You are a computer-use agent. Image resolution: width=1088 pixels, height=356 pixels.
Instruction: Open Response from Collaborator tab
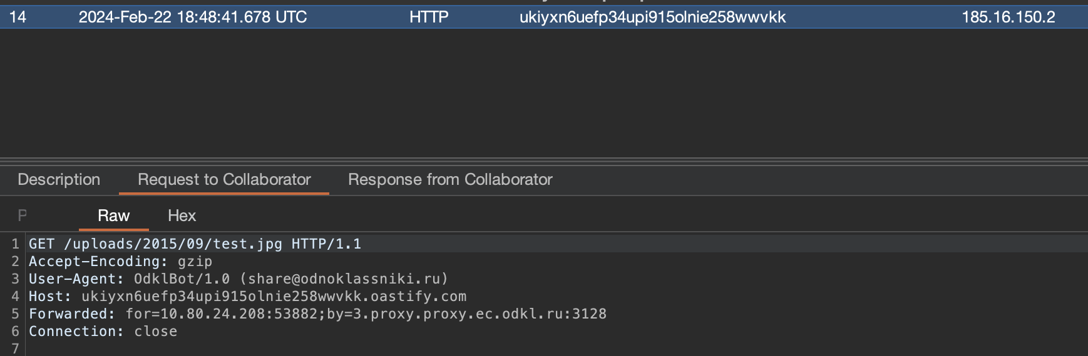click(450, 180)
